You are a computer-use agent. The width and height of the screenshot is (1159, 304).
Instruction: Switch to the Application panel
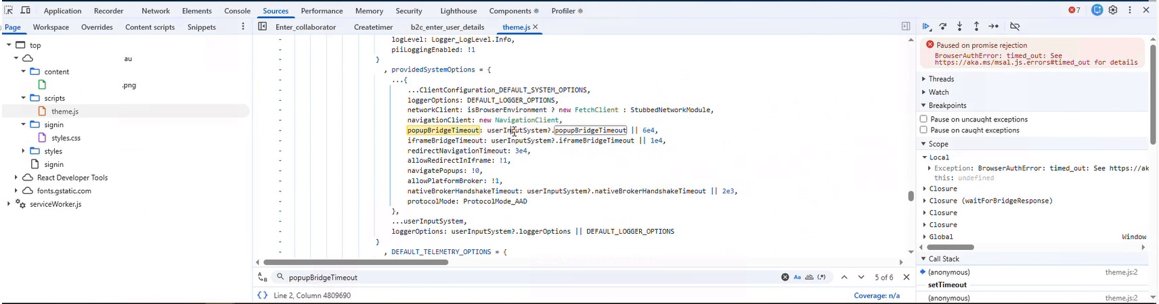[x=62, y=11]
